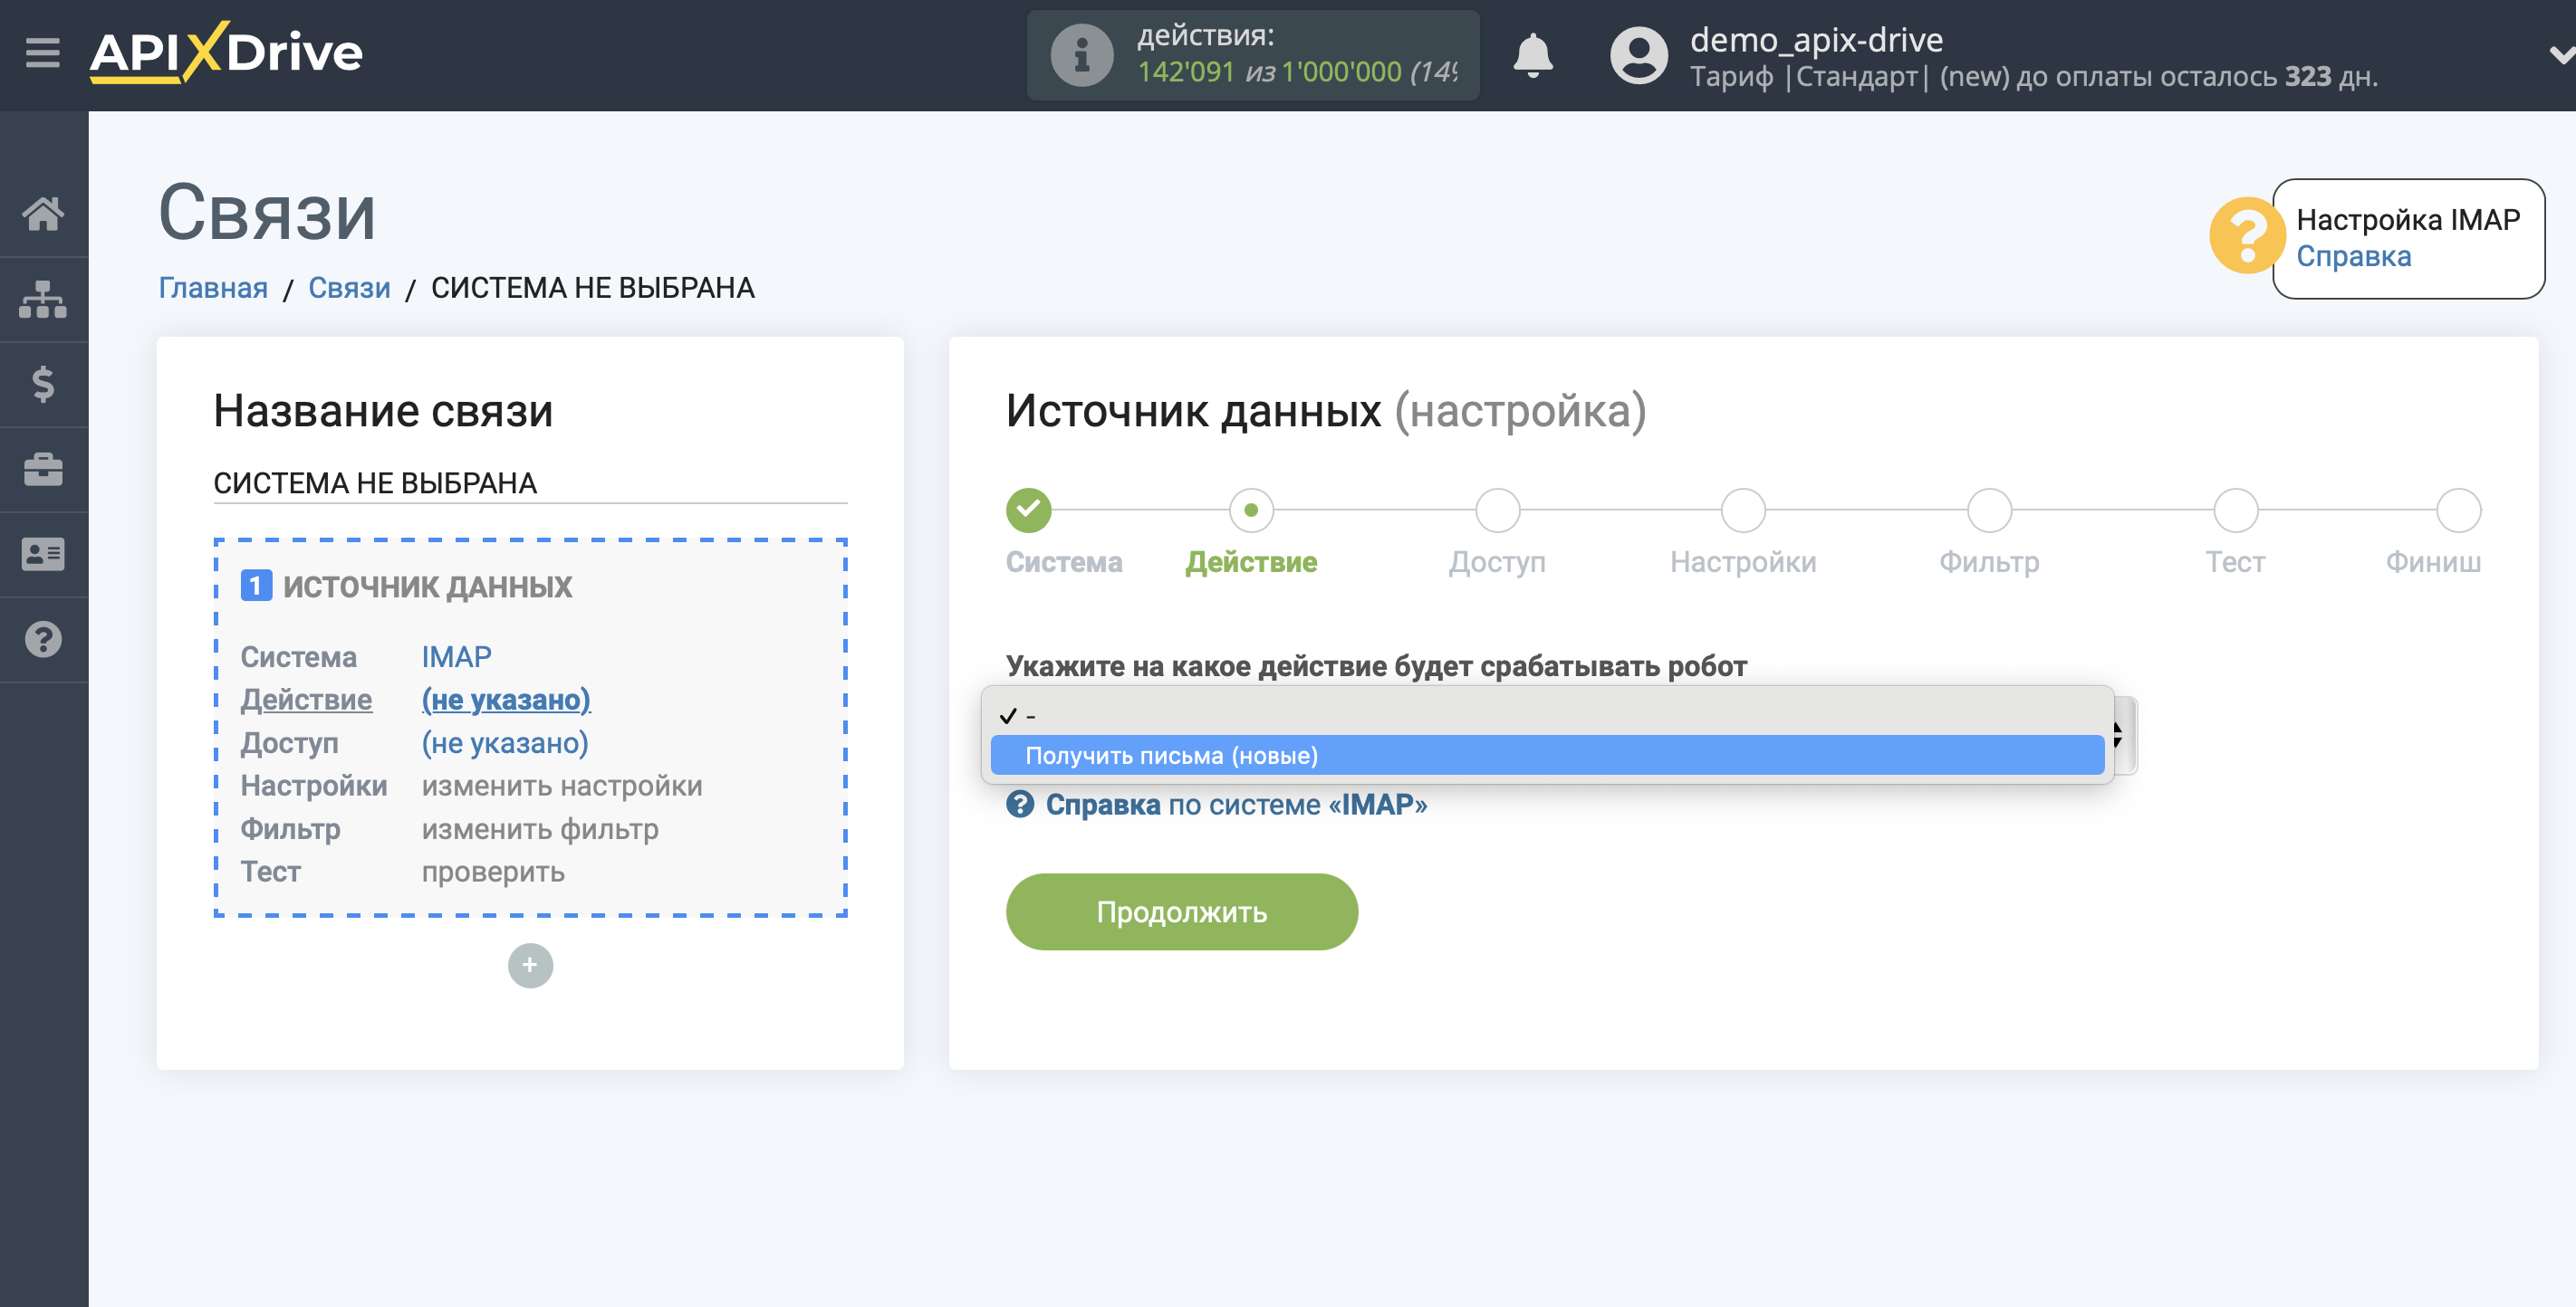
Task: Click the user profile avatar
Action: tap(1638, 55)
